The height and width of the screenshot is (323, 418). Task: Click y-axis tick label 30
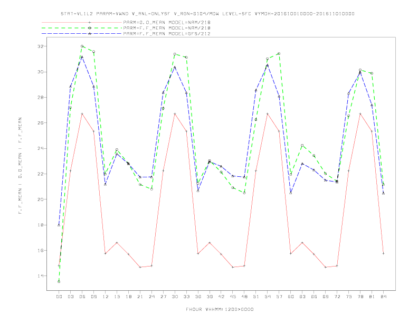tap(41, 72)
